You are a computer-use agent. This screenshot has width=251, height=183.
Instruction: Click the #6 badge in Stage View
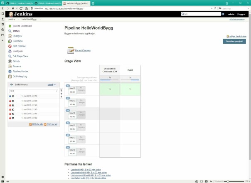pos(68,86)
